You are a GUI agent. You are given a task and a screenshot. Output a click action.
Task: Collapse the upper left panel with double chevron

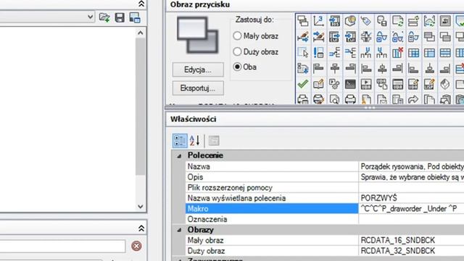pyautogui.click(x=141, y=4)
